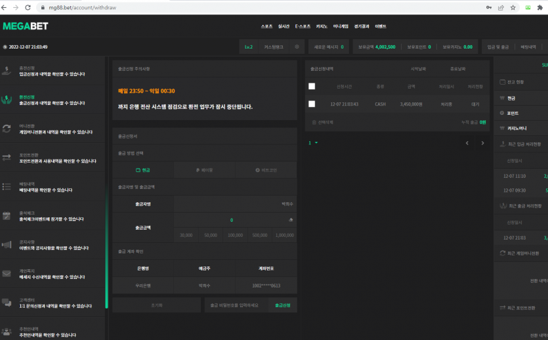
Task: Bookmark page with browser star icon
Action: (514, 7)
